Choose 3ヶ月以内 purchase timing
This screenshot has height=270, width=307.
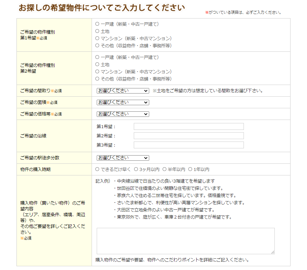pyautogui.click(x=136, y=169)
